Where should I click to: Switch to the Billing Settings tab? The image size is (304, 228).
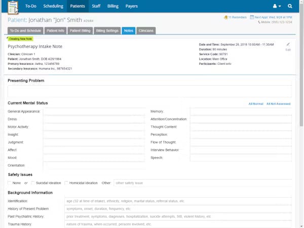point(107,30)
